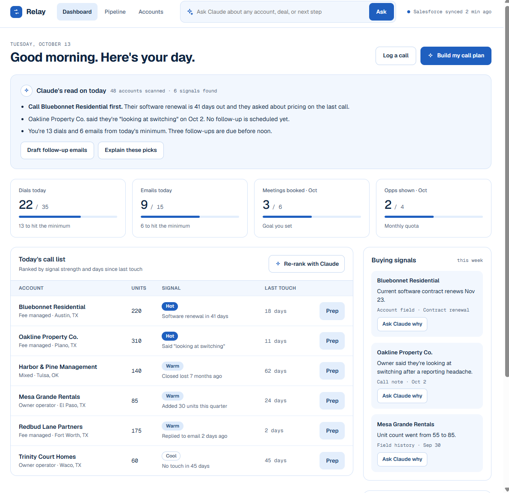Click '48 accounts scanned · 6 signals found' text
The image size is (509, 493).
(163, 91)
